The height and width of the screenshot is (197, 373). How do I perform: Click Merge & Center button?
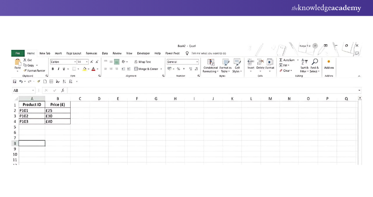(x=148, y=69)
